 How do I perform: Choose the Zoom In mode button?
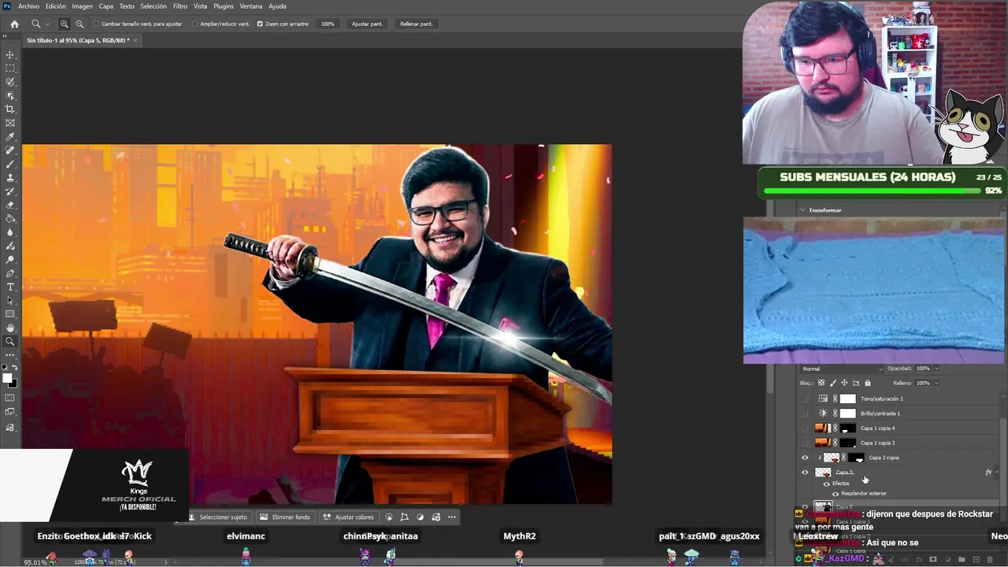pyautogui.click(x=65, y=24)
